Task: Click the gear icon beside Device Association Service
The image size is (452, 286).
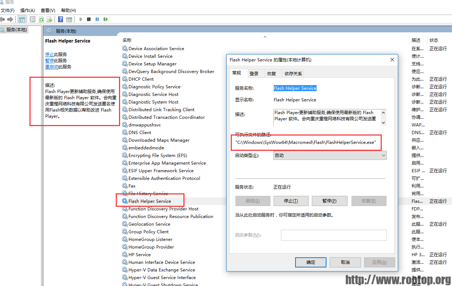Action: point(125,48)
